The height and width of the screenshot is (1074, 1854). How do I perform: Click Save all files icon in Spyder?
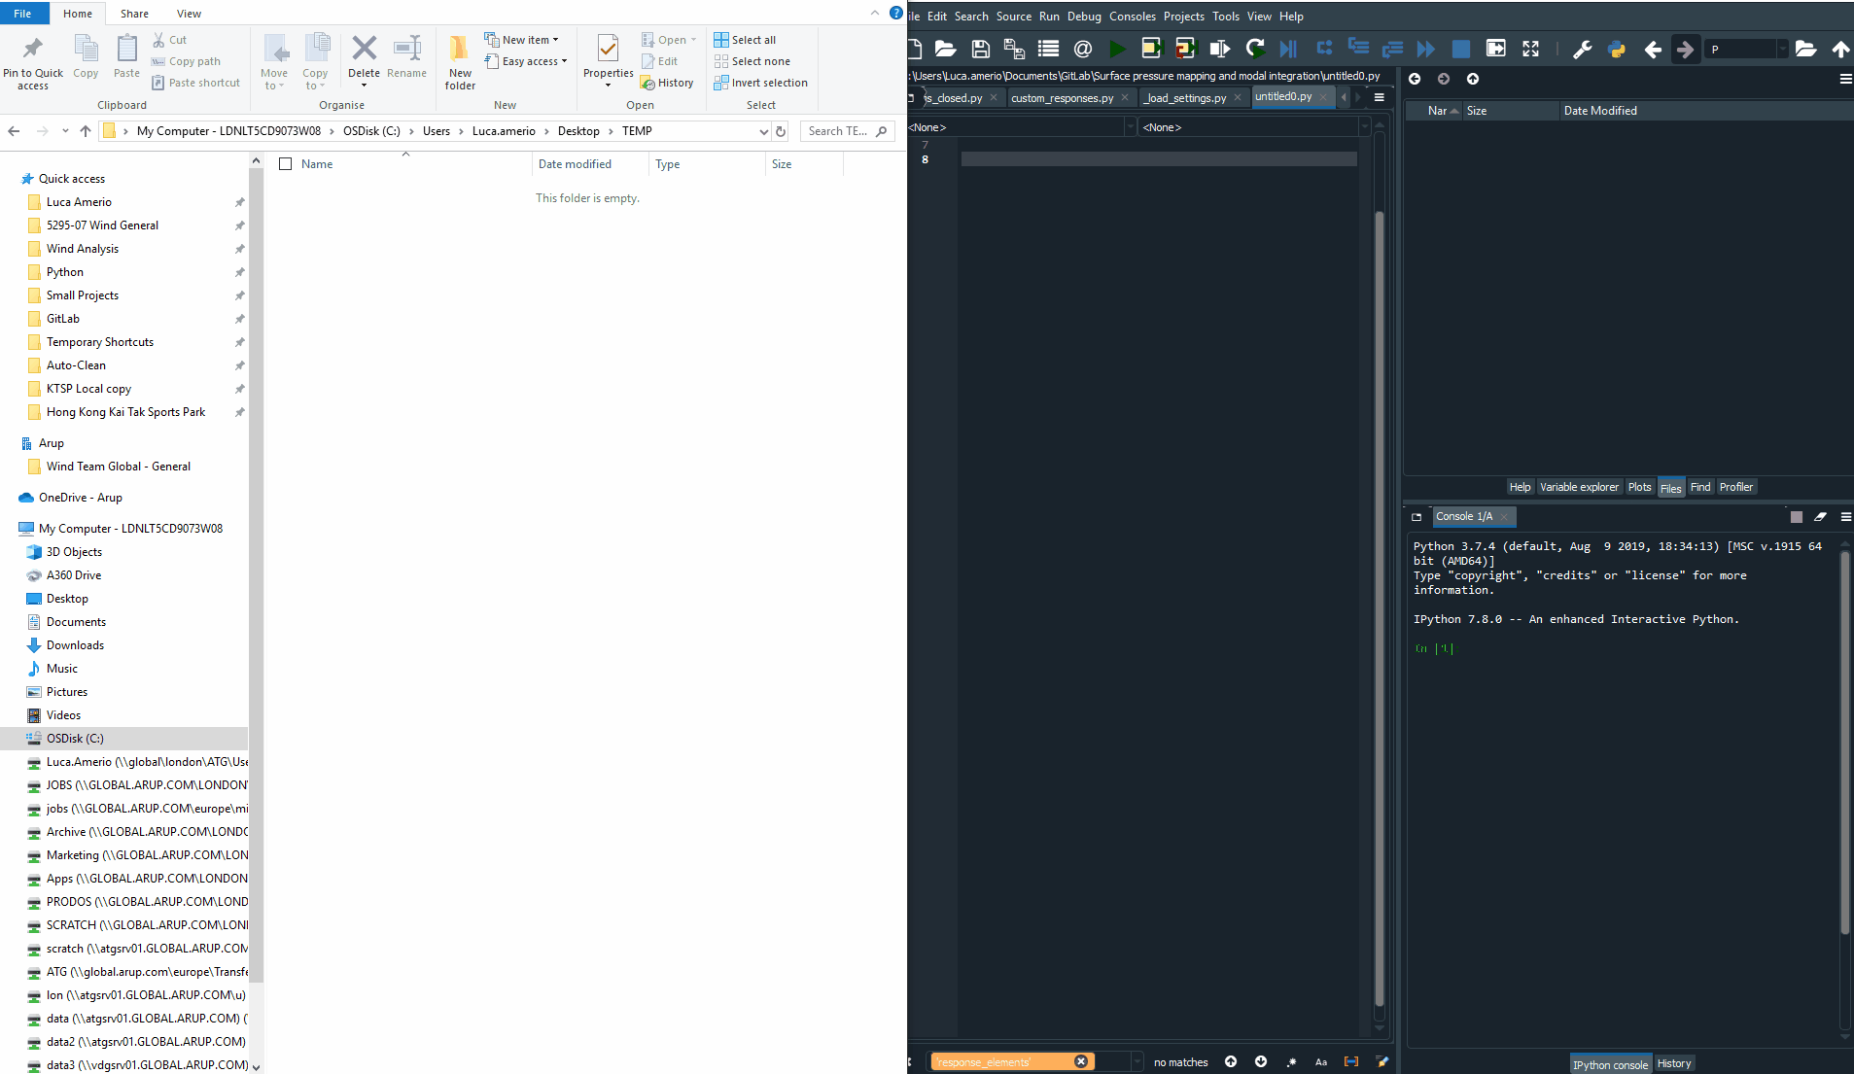pos(1014,49)
